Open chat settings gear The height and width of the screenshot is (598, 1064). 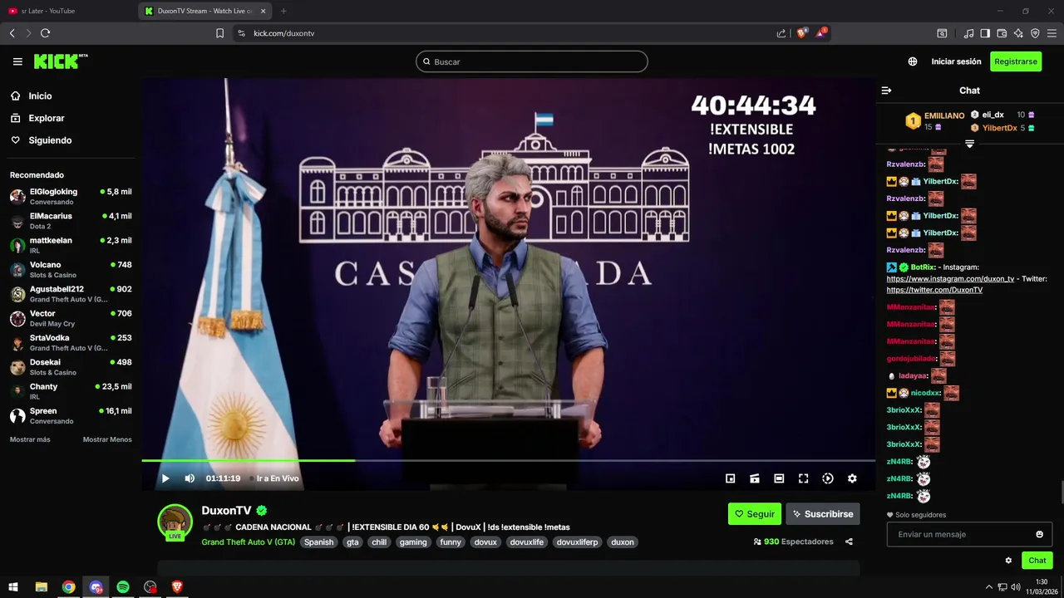(x=1008, y=561)
